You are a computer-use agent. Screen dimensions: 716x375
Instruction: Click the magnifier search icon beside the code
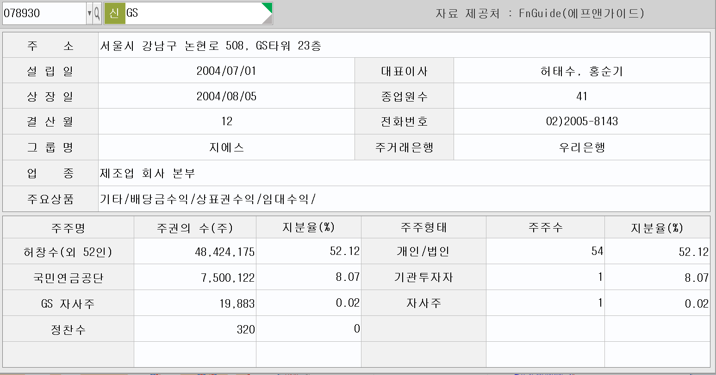pyautogui.click(x=97, y=13)
